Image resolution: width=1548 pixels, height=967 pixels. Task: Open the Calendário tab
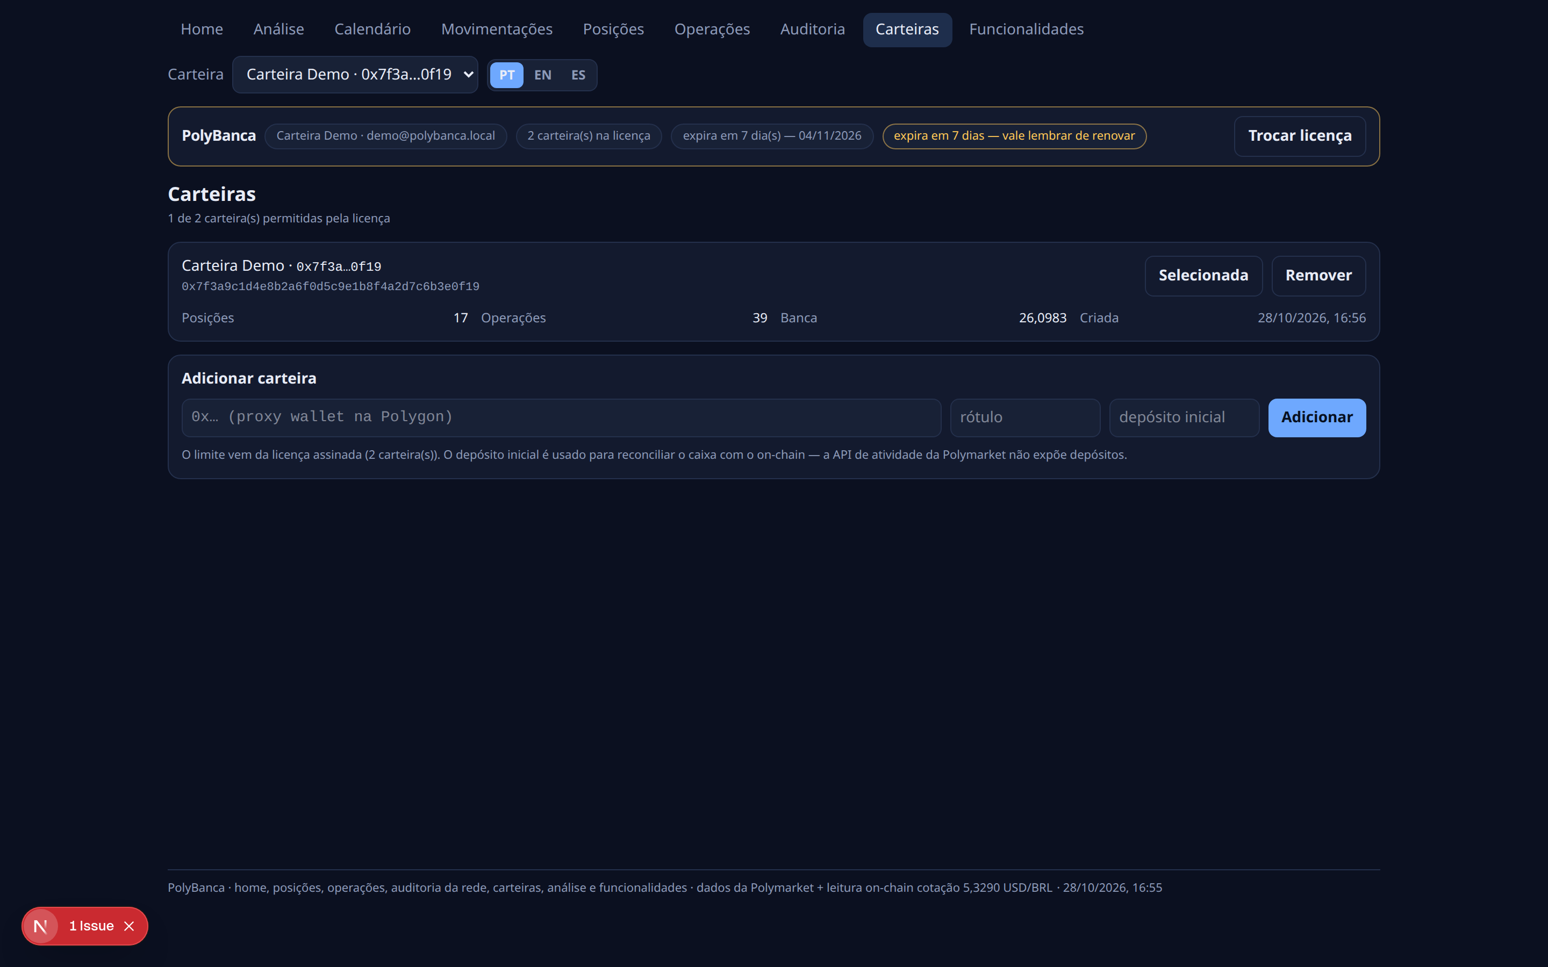click(372, 30)
